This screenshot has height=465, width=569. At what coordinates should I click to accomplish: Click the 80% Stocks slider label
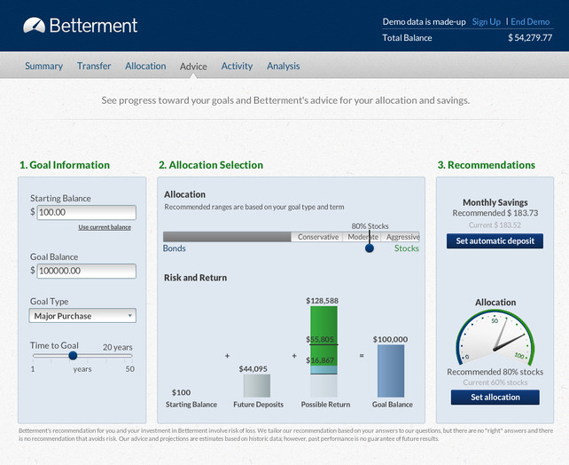370,226
